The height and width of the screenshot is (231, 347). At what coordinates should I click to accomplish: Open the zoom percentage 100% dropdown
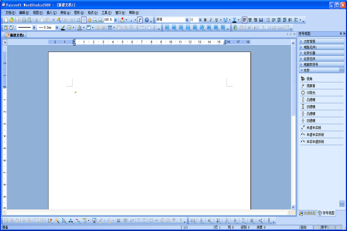(115, 20)
